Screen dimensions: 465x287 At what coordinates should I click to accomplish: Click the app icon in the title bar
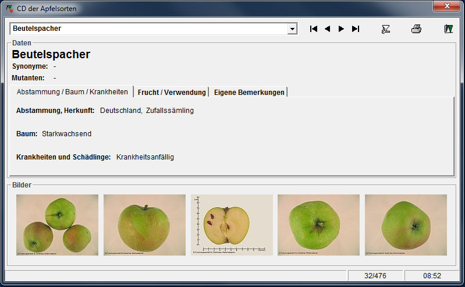9,9
